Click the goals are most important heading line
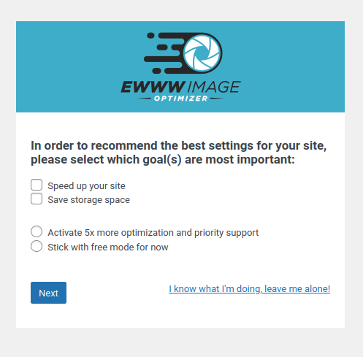The width and height of the screenshot is (363, 357). (163, 160)
